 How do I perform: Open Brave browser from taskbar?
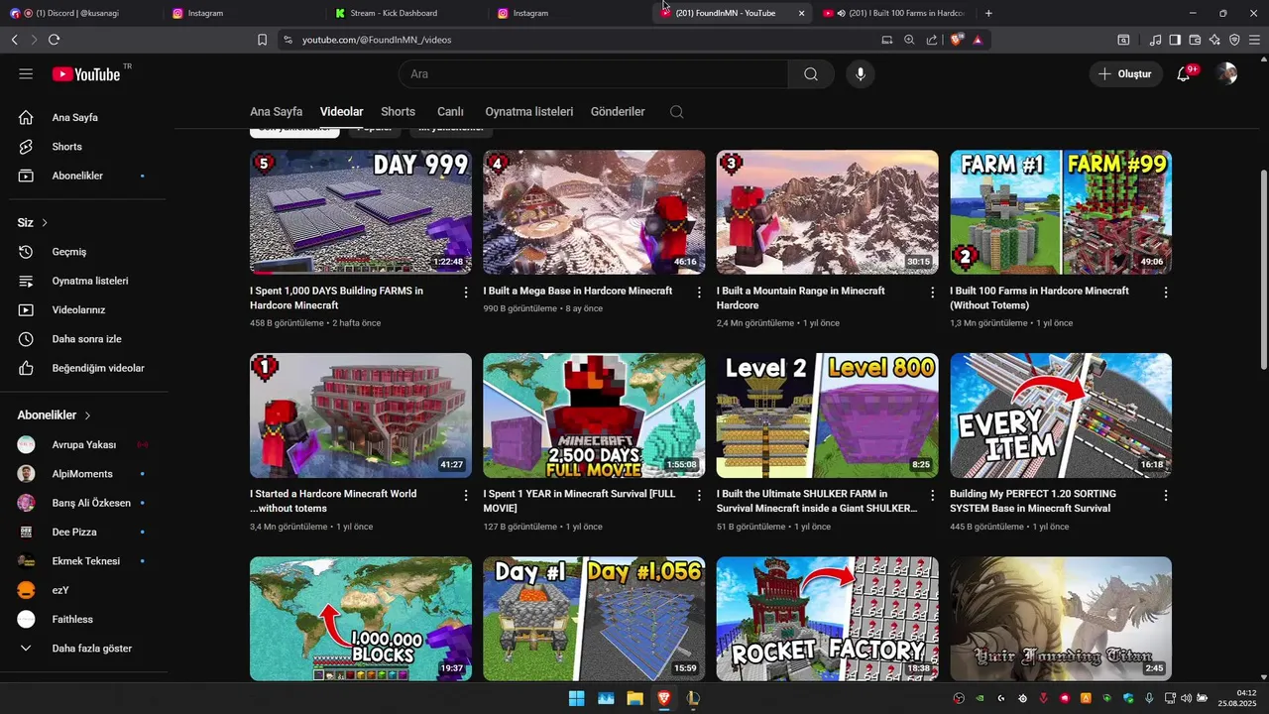point(663,698)
